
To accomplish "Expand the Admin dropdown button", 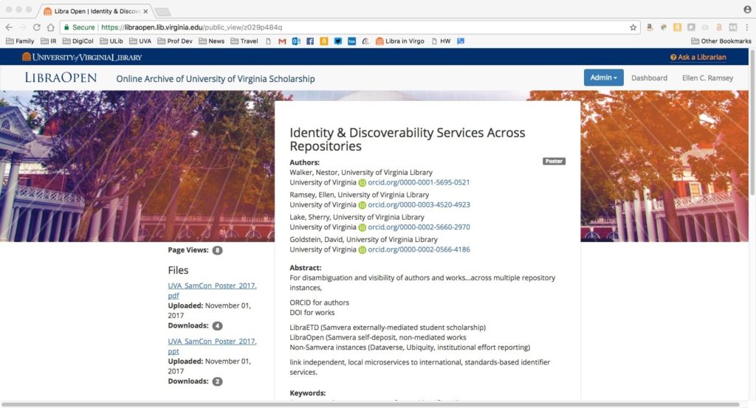I will click(603, 78).
